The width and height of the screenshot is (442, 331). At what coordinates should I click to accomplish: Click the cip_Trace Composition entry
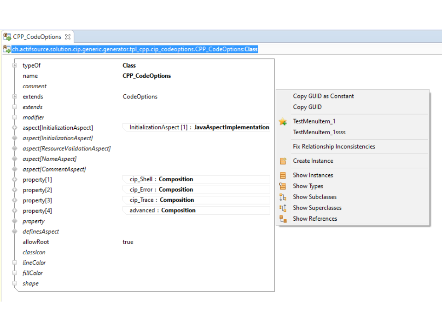pos(162,200)
